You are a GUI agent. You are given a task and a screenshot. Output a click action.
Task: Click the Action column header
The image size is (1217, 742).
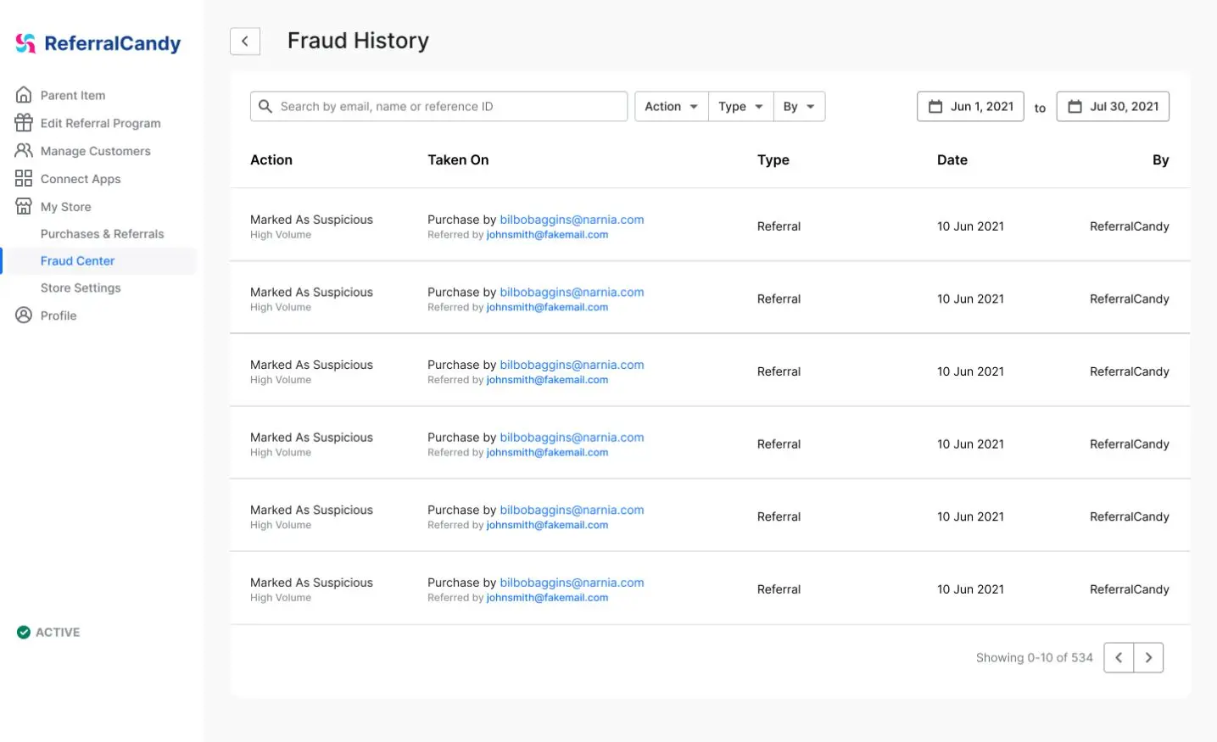coord(271,160)
